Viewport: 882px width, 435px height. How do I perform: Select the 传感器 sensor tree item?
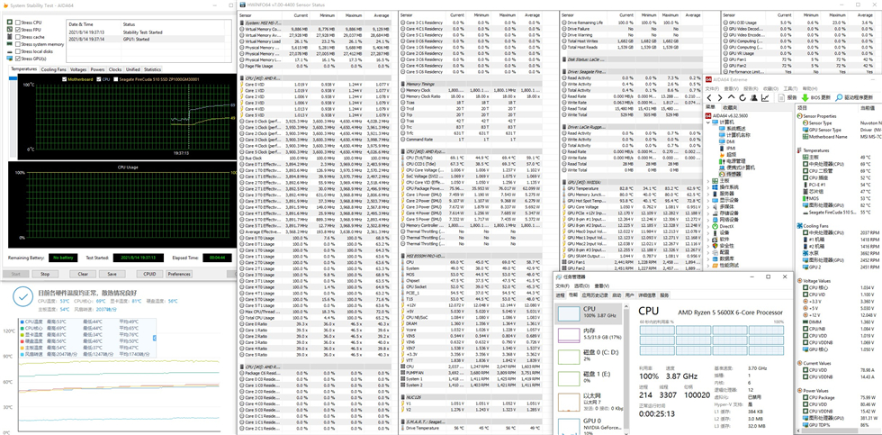coord(733,174)
